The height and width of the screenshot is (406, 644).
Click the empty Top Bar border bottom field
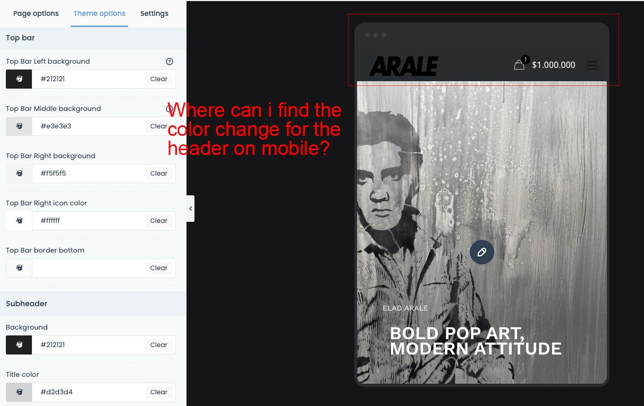coord(88,268)
